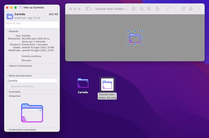Collapse the Ulteriori informazioni section

(7, 66)
